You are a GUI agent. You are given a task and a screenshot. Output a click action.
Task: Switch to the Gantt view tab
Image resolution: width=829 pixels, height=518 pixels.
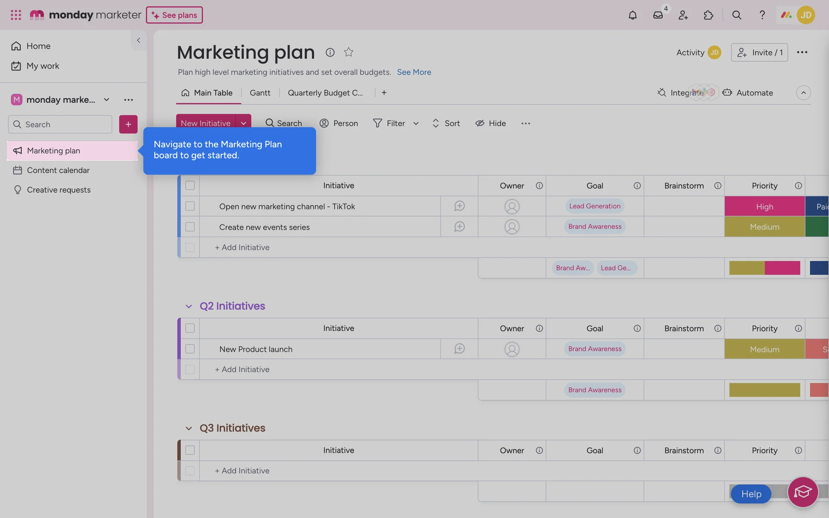coord(260,93)
